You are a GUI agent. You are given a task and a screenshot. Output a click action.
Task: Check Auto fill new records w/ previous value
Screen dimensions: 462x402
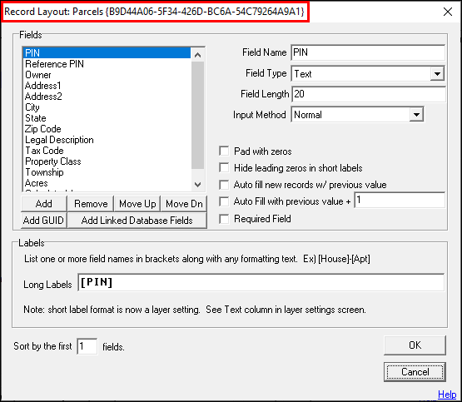coord(224,185)
